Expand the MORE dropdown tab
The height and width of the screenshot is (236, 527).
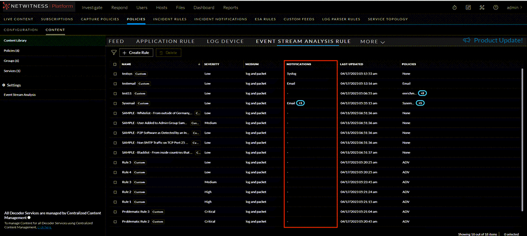[x=372, y=42]
